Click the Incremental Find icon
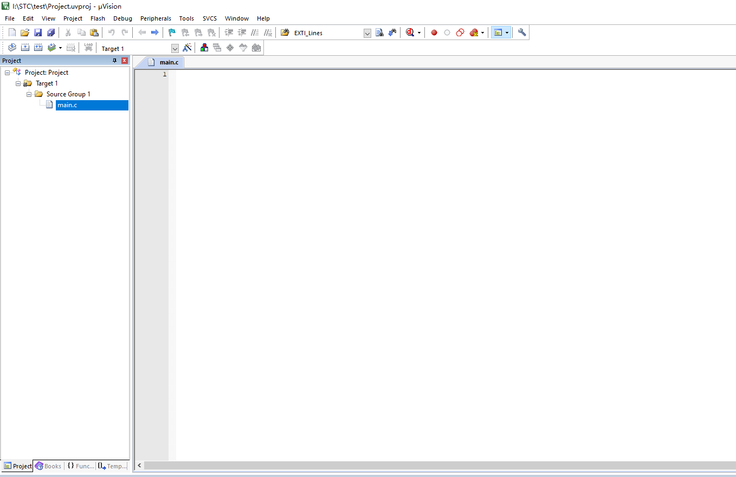This screenshot has width=736, height=477. [x=392, y=32]
